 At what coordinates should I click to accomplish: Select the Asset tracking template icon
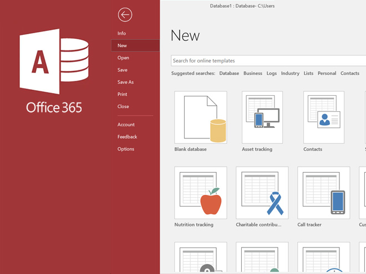tap(262, 117)
